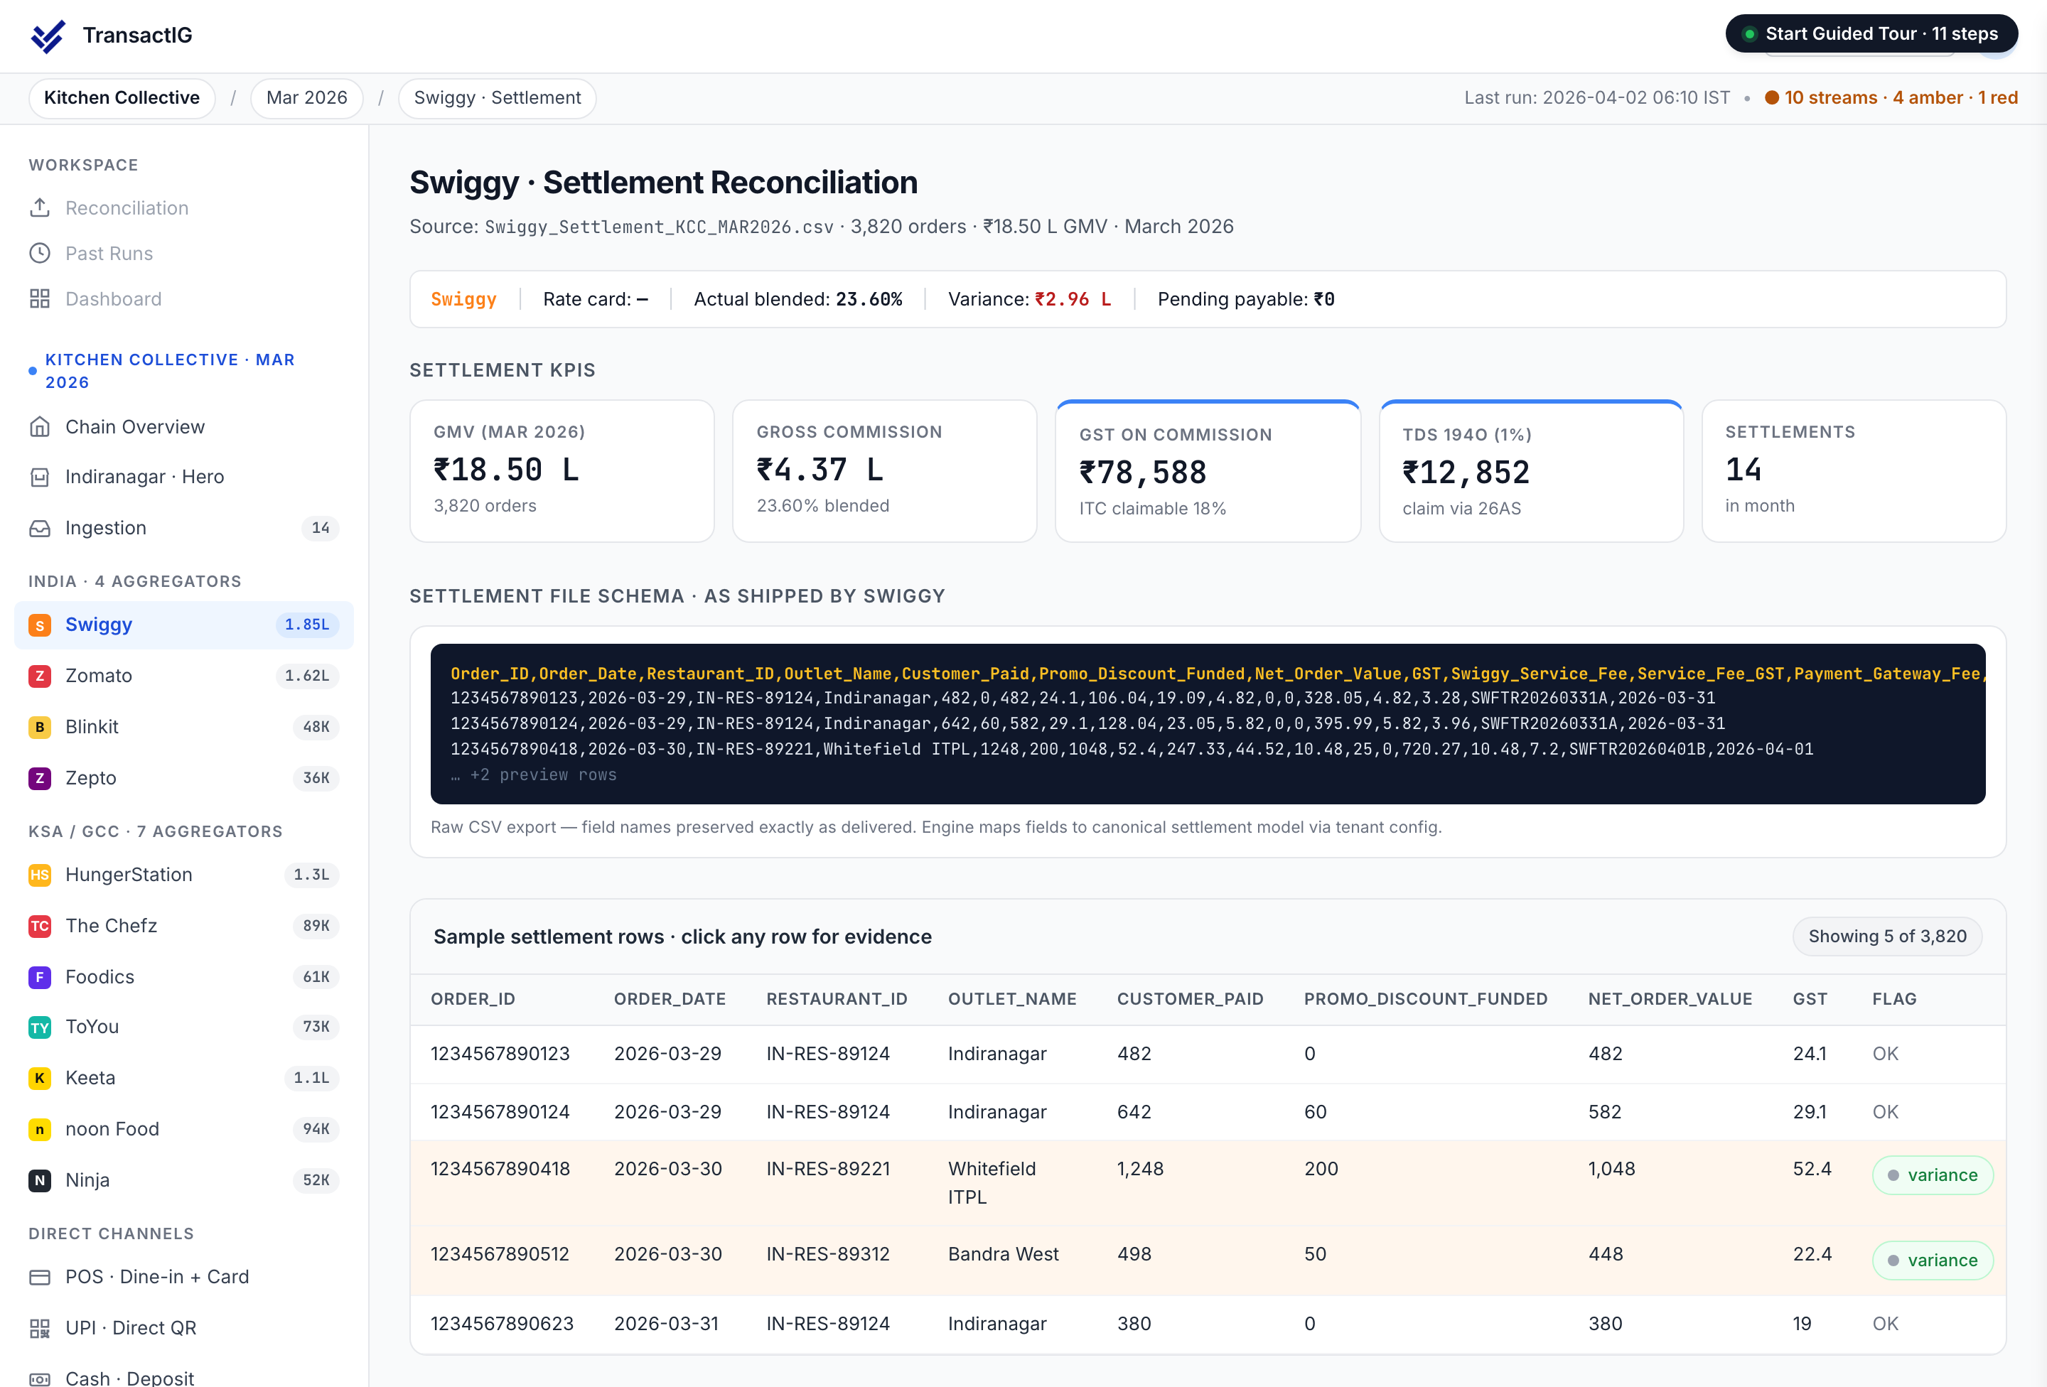Image resolution: width=2047 pixels, height=1387 pixels.
Task: Click the Swiggy · Settlement breadcrumb
Action: tap(497, 98)
